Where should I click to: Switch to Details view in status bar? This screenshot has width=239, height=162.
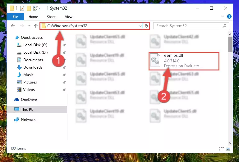[x=221, y=149]
